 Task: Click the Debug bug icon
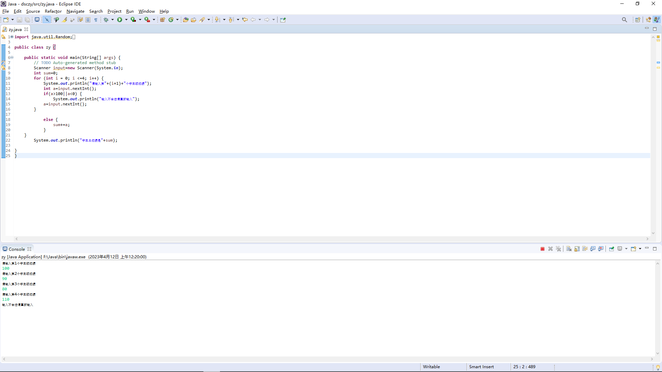[x=106, y=20]
